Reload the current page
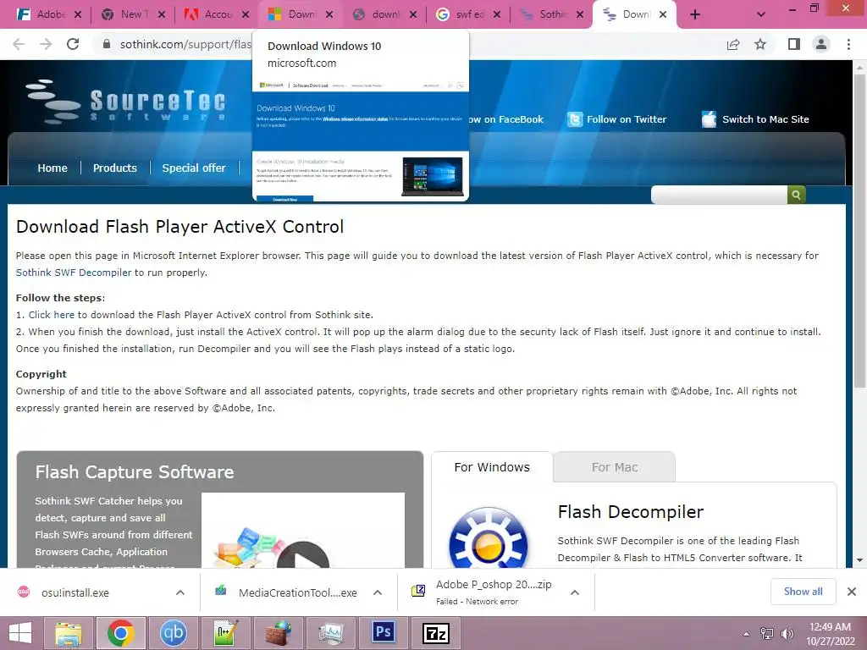The height and width of the screenshot is (650, 867). click(x=73, y=44)
